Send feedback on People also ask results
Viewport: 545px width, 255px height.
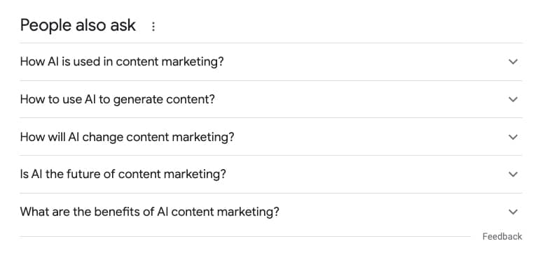tap(502, 237)
